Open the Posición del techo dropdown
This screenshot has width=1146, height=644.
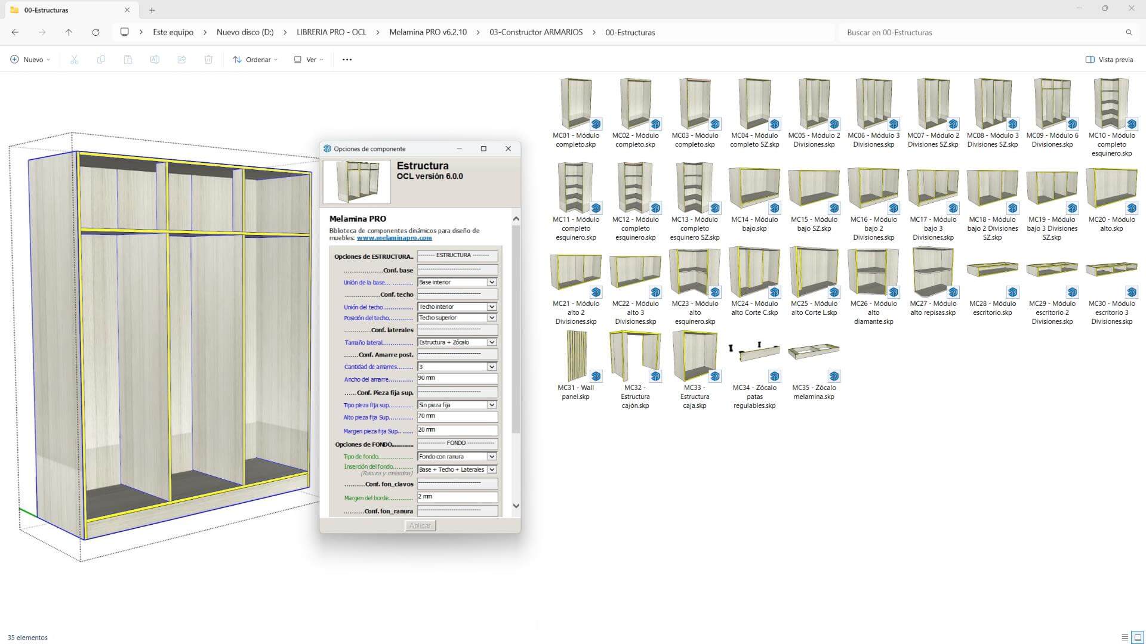(492, 318)
